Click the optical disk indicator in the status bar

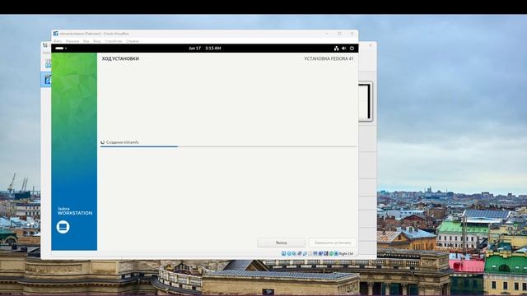[x=289, y=253]
